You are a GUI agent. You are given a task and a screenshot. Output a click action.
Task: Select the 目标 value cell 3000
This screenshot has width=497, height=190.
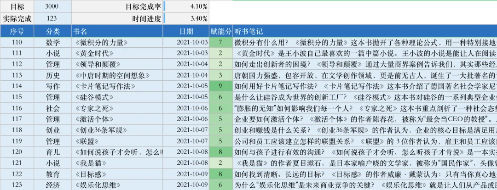pos(52,6)
